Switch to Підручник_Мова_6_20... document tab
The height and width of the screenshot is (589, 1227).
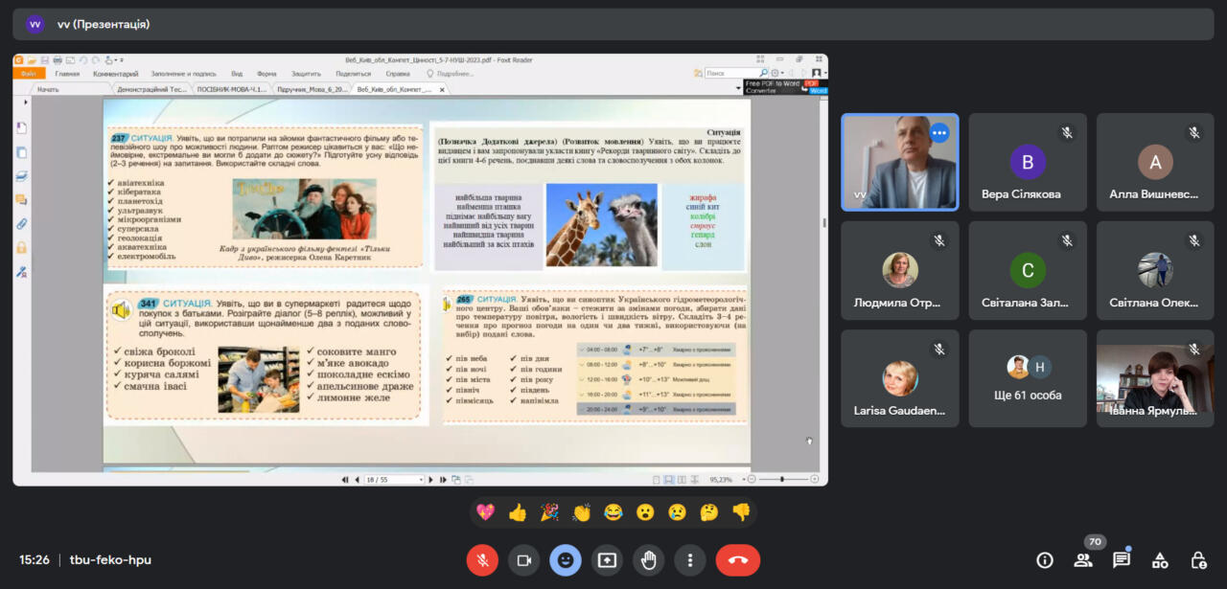tap(312, 89)
